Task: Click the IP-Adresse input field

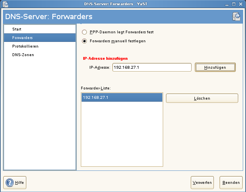Action: click(x=152, y=67)
